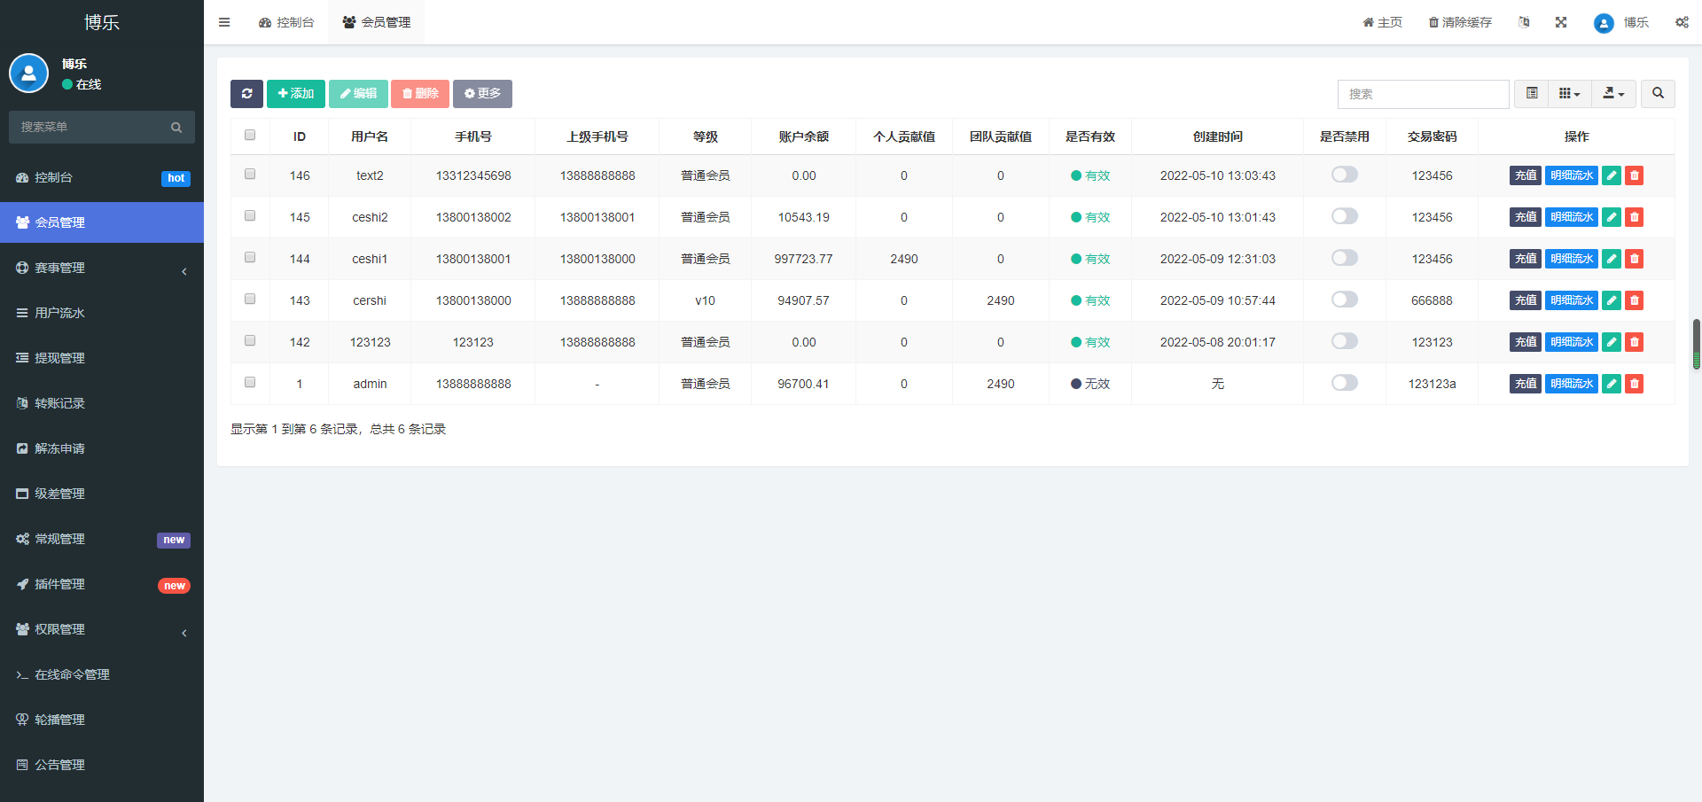Click the table 搜索 input field
Image resolution: width=1702 pixels, height=802 pixels.
click(1424, 94)
